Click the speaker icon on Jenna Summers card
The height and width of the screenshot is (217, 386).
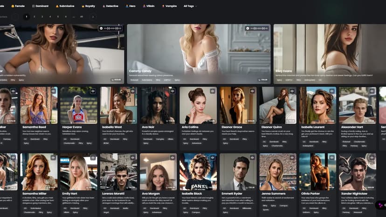click(292, 157)
